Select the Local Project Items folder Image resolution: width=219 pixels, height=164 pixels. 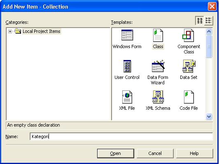click(x=41, y=31)
